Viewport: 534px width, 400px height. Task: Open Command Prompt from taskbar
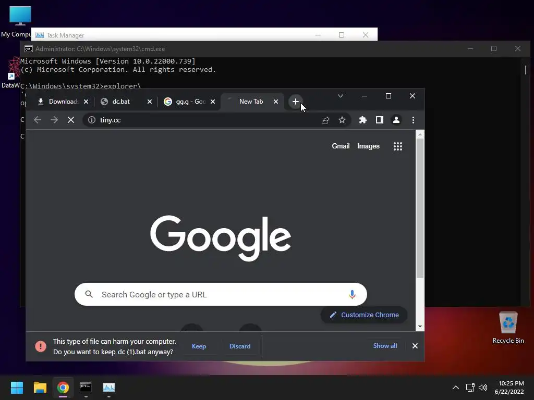[86, 387]
